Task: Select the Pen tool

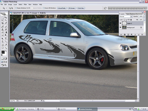Action: click(x=2, y=41)
